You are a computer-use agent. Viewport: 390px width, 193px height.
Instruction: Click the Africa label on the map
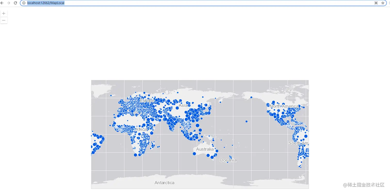[141, 129]
